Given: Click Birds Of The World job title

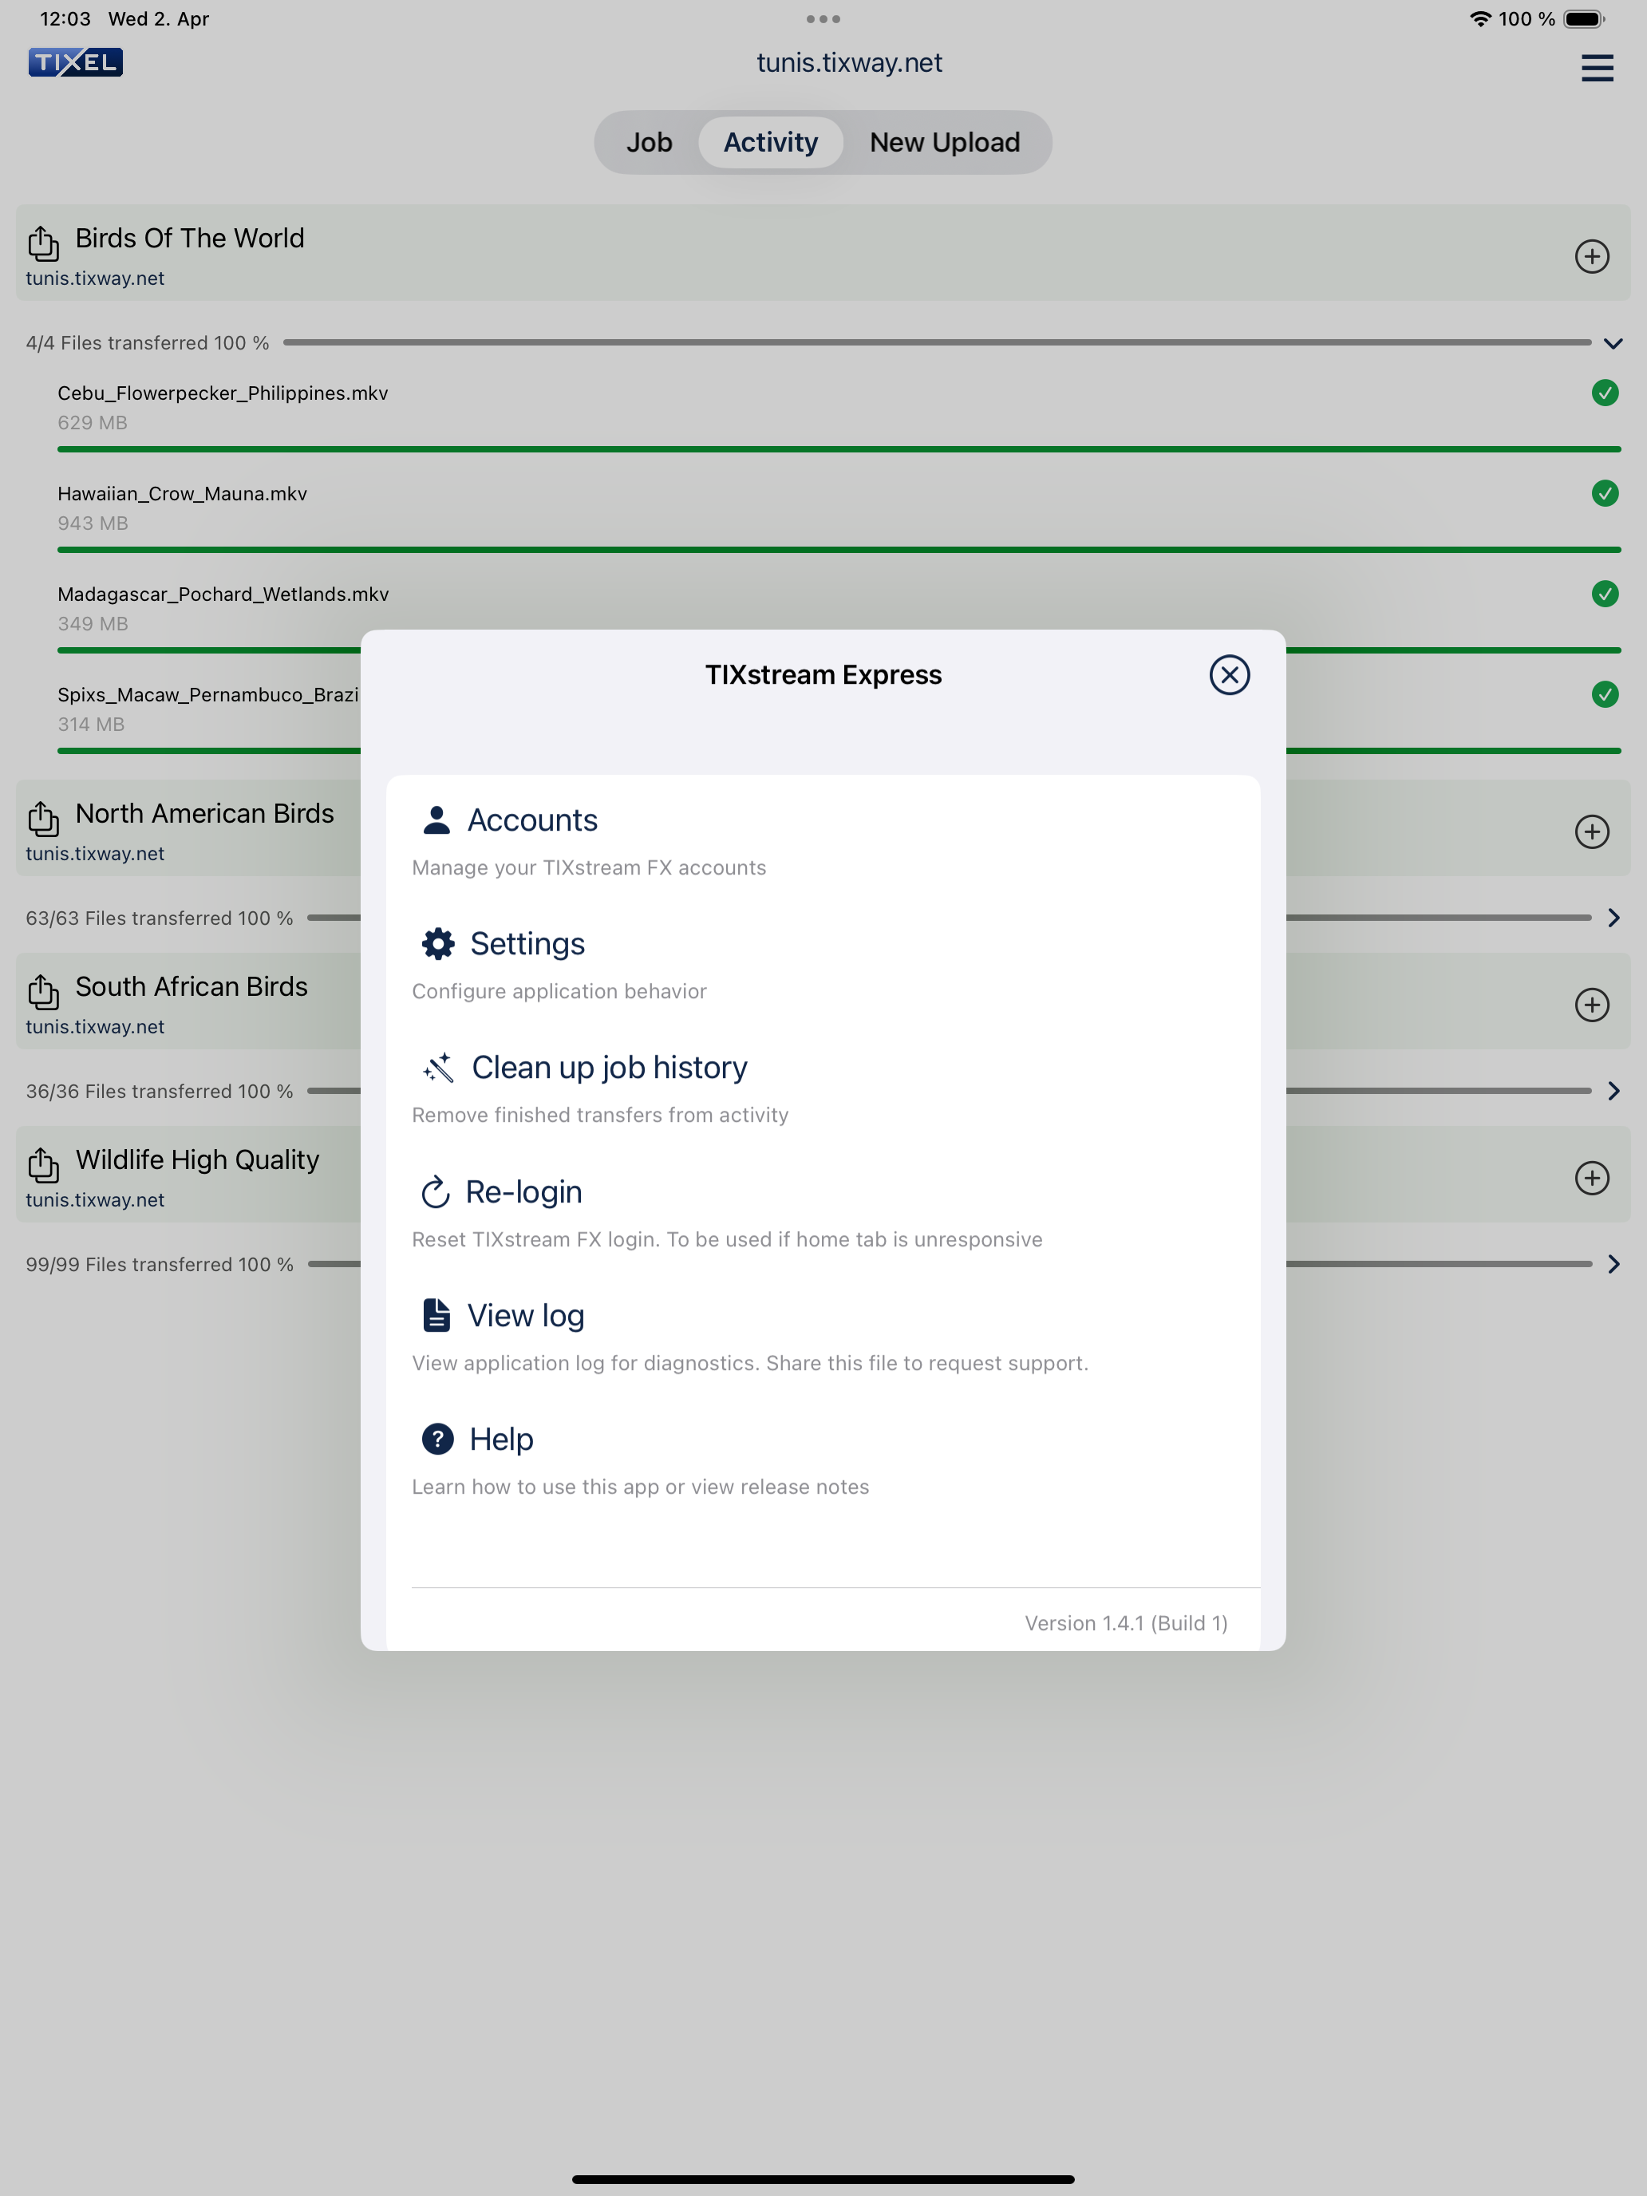Looking at the screenshot, I should 190,239.
